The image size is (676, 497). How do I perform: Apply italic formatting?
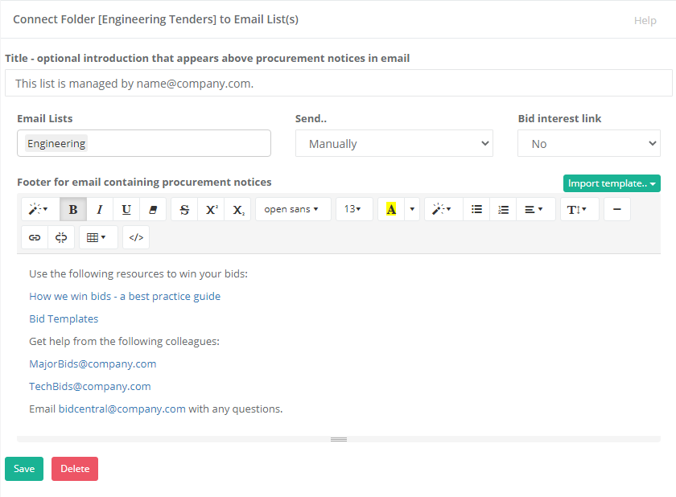[x=100, y=209]
